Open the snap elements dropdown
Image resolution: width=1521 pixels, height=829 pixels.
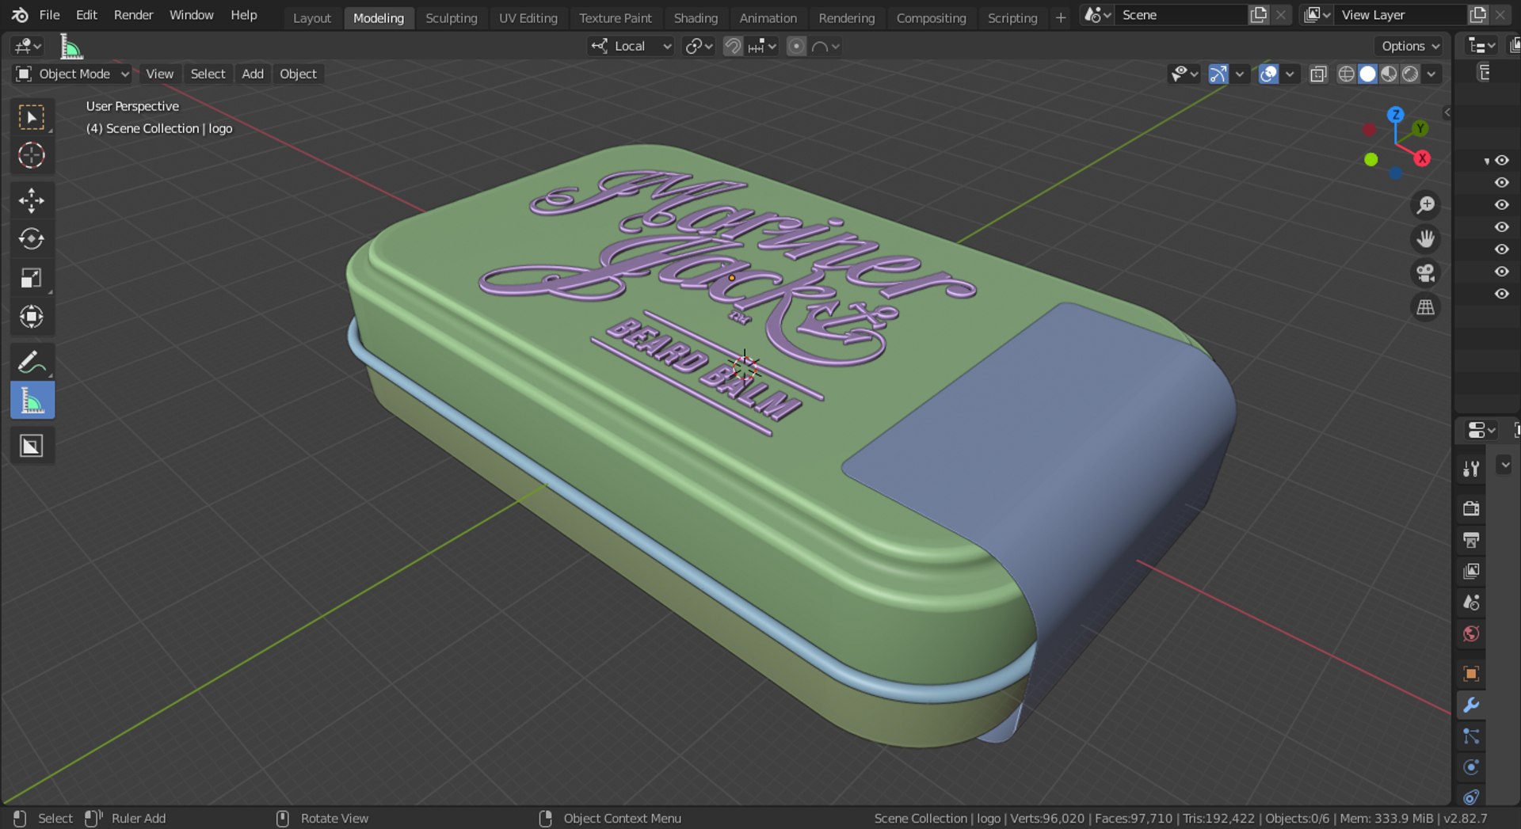tap(762, 47)
